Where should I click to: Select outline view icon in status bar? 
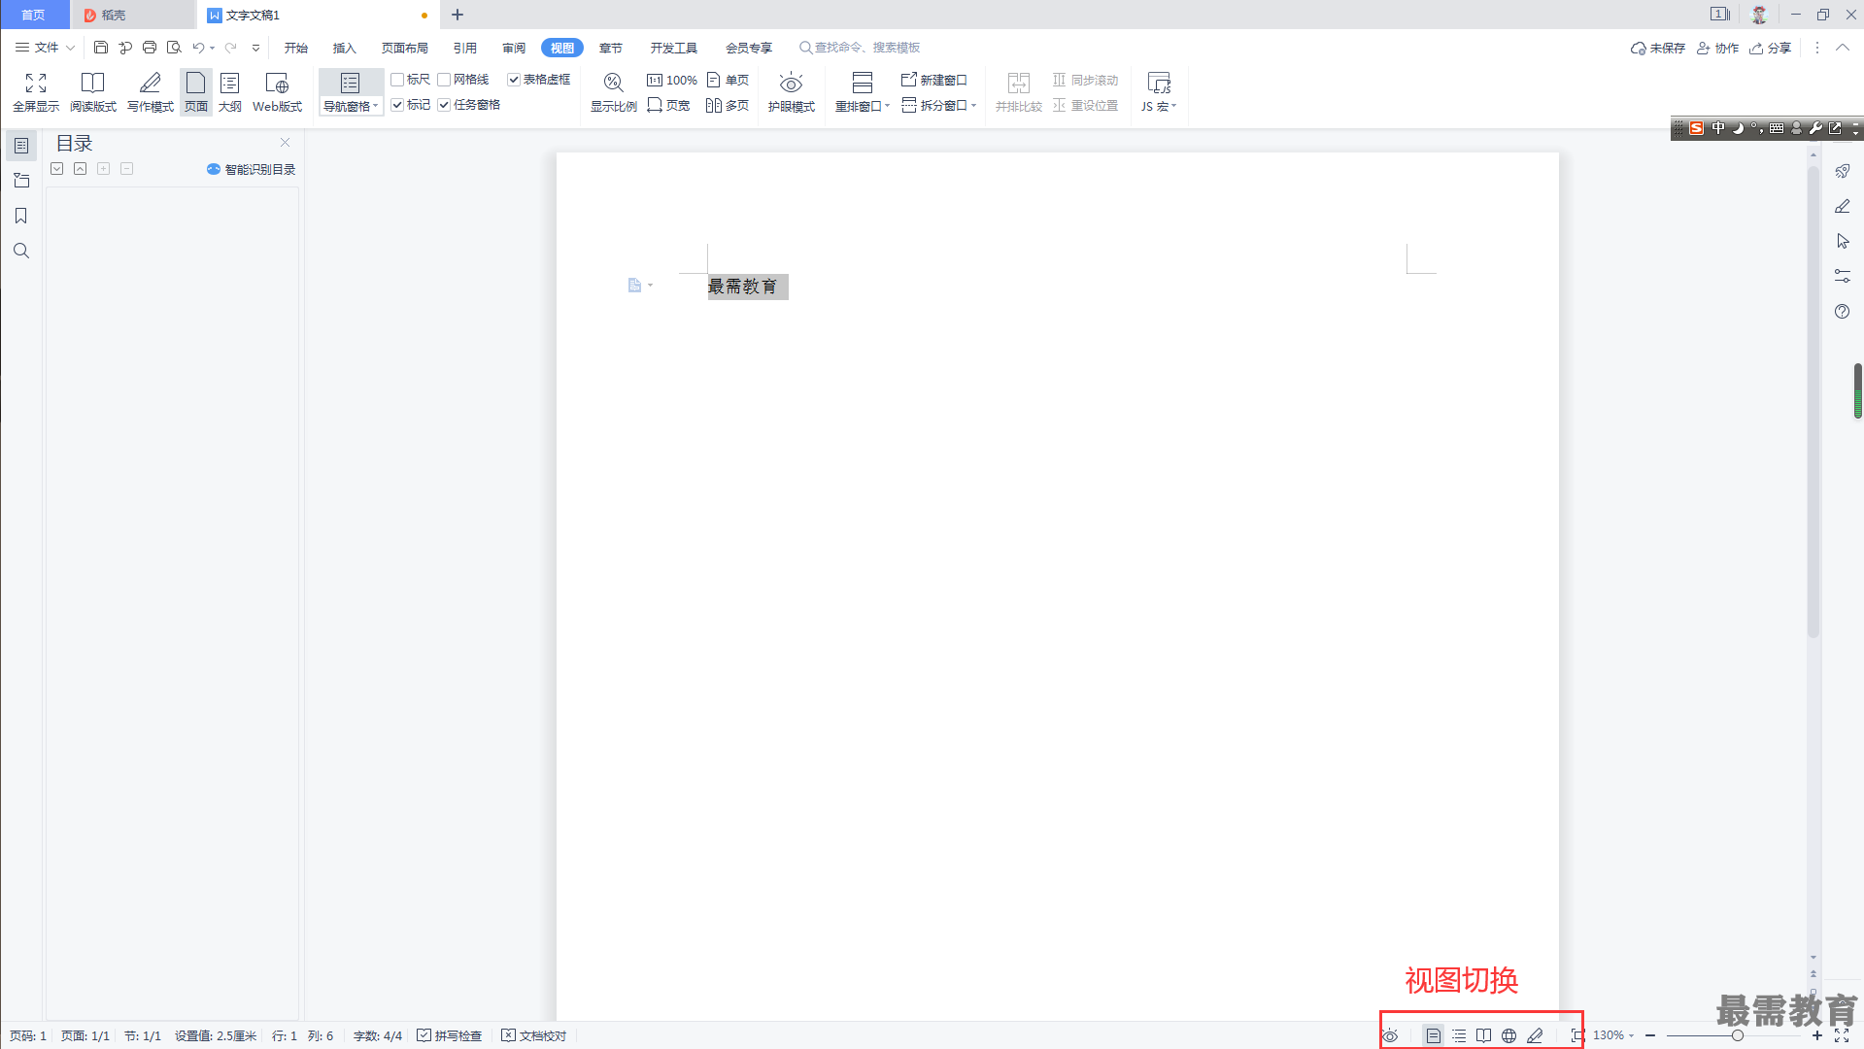1459,1035
